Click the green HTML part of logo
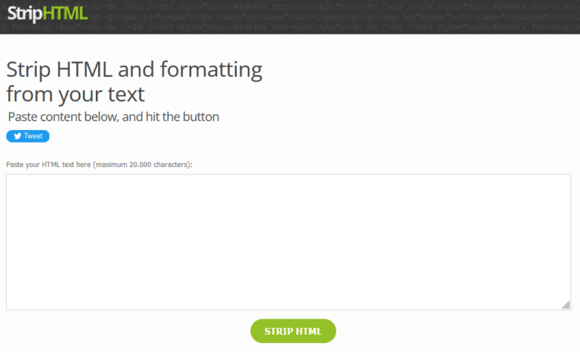580x352 pixels. click(65, 14)
